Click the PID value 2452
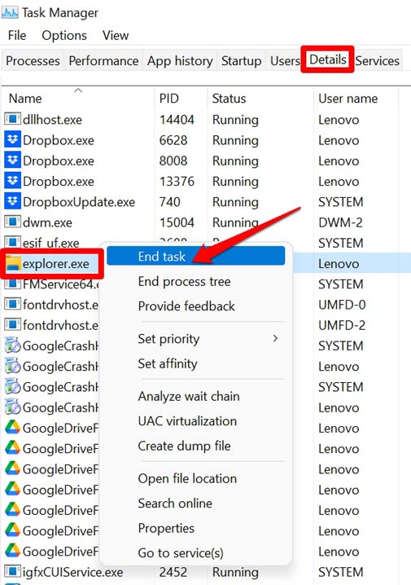This screenshot has width=411, height=585. [x=173, y=572]
